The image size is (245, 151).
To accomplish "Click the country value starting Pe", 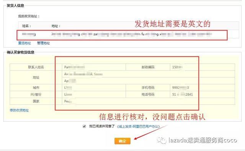I will click(68, 101).
